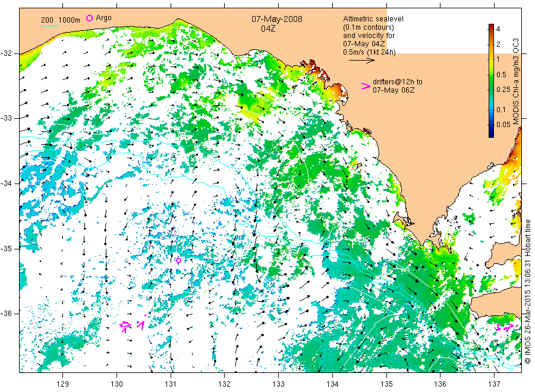Click the latitude label -32

6,53
